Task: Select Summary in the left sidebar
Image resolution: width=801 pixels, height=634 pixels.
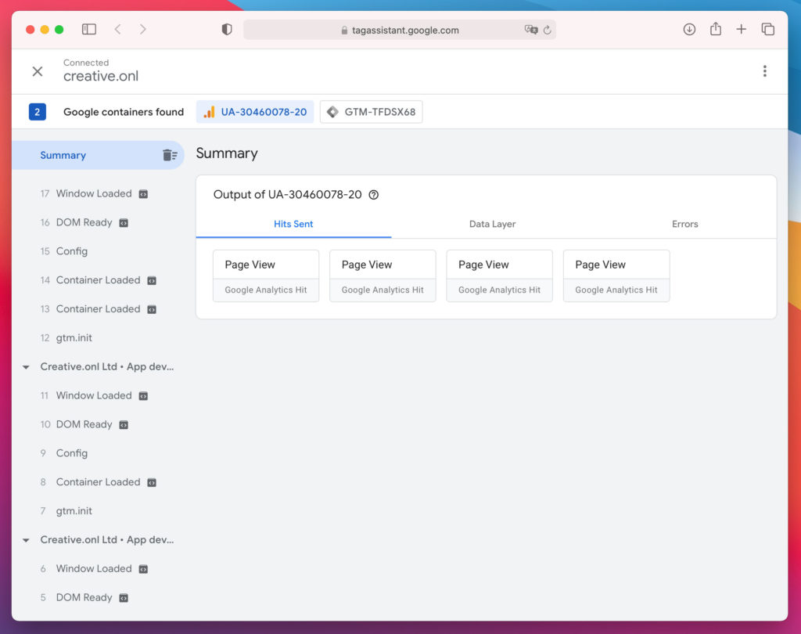Action: pyautogui.click(x=63, y=155)
